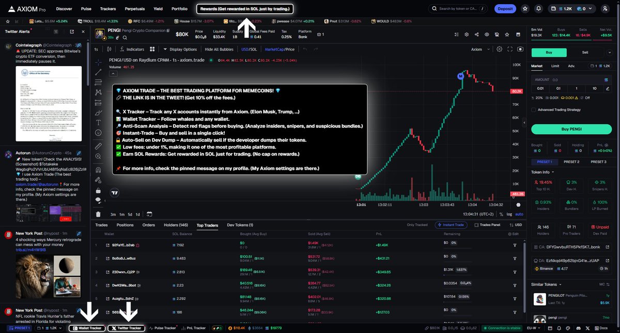Click the Deposit button
This screenshot has height=333, width=620.
coord(505,9)
